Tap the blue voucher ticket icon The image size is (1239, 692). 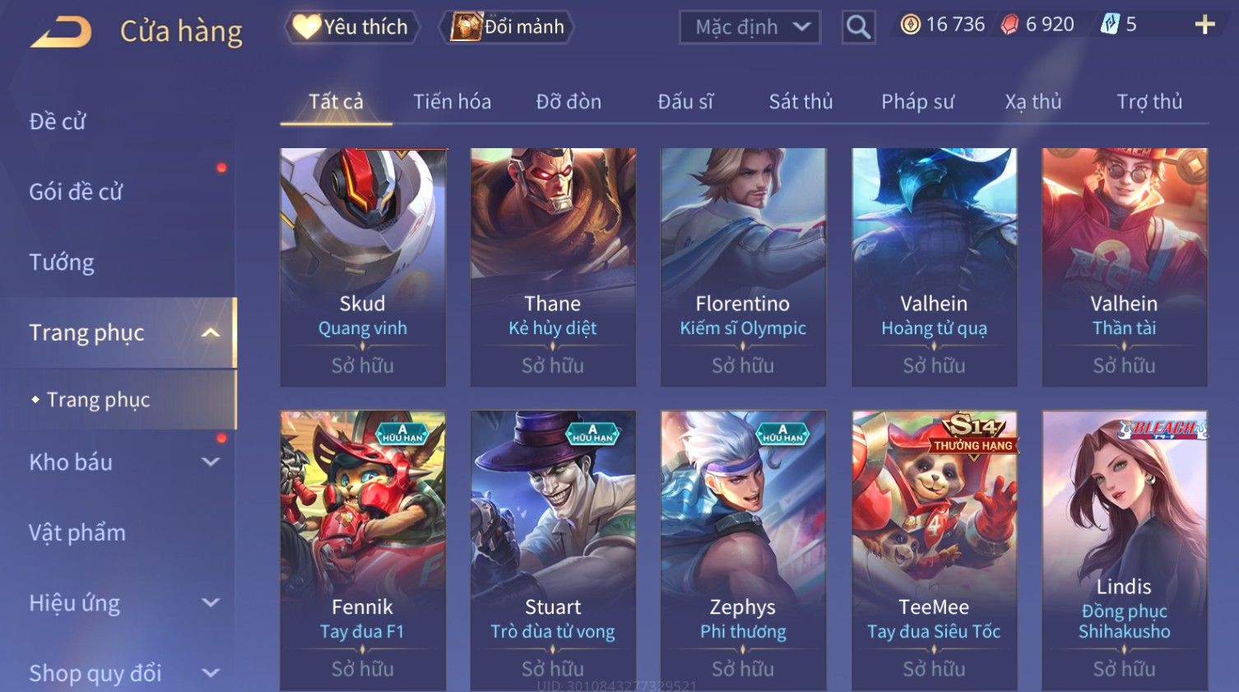pos(1110,25)
